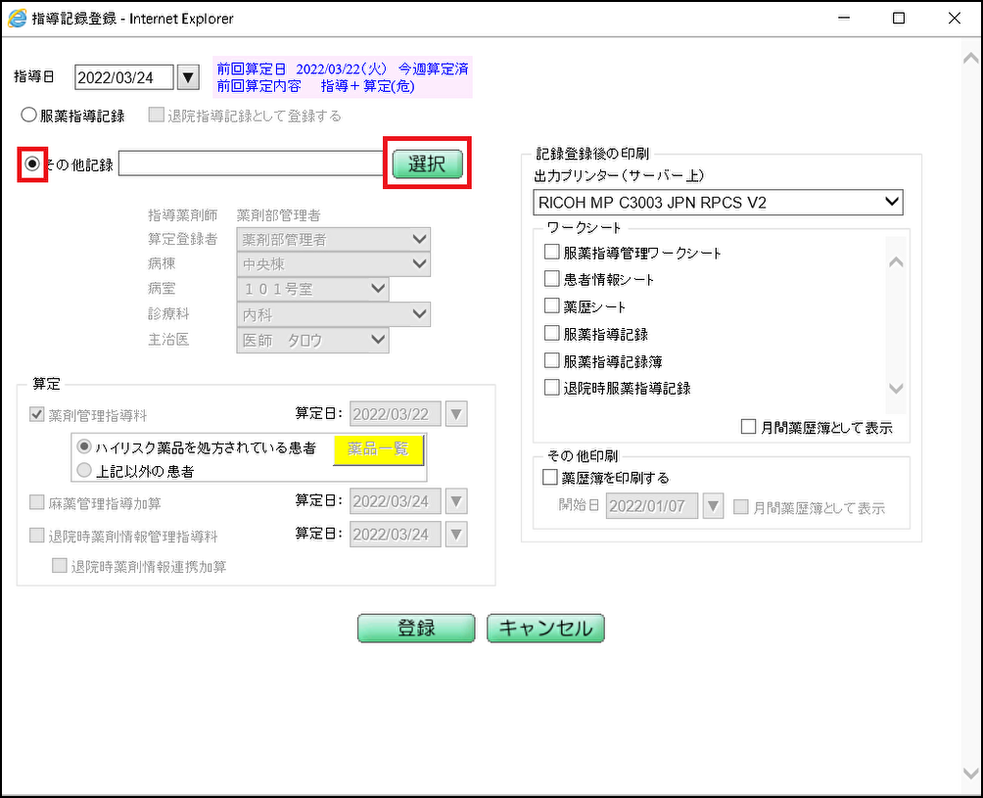Open the 出力プリンター RICOH dropdown

pyautogui.click(x=717, y=202)
